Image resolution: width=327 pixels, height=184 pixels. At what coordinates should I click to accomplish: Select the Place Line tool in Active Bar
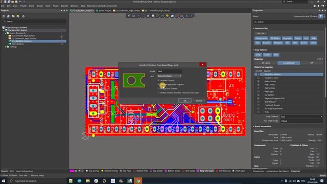click(x=191, y=16)
